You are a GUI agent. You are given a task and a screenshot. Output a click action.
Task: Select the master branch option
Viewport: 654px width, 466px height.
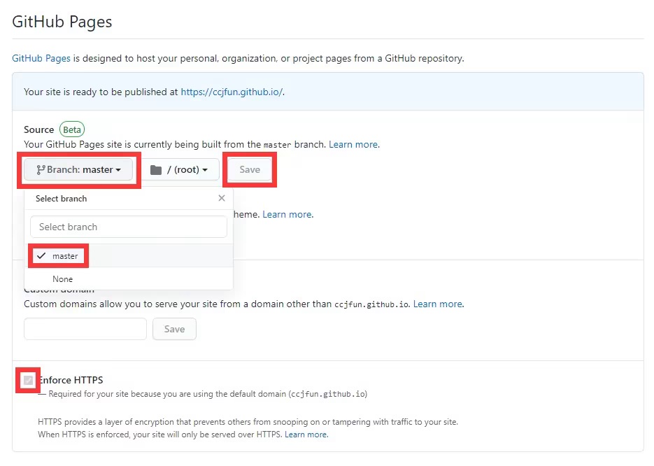click(x=65, y=256)
